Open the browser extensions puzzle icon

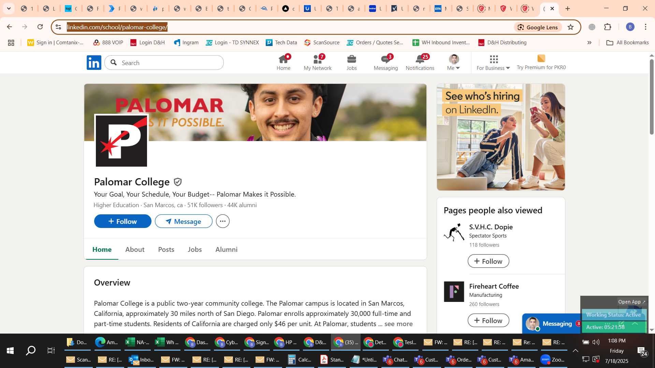point(608,27)
